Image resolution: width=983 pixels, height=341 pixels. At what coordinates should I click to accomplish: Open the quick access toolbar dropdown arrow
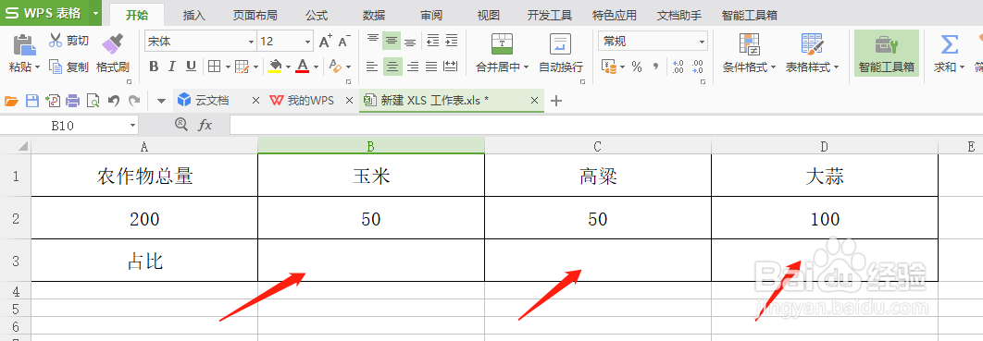click(161, 101)
